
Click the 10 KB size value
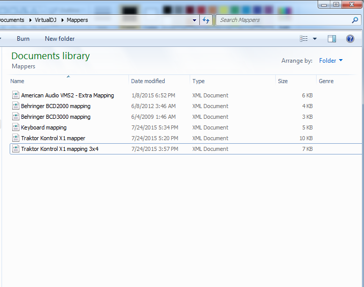coord(306,138)
